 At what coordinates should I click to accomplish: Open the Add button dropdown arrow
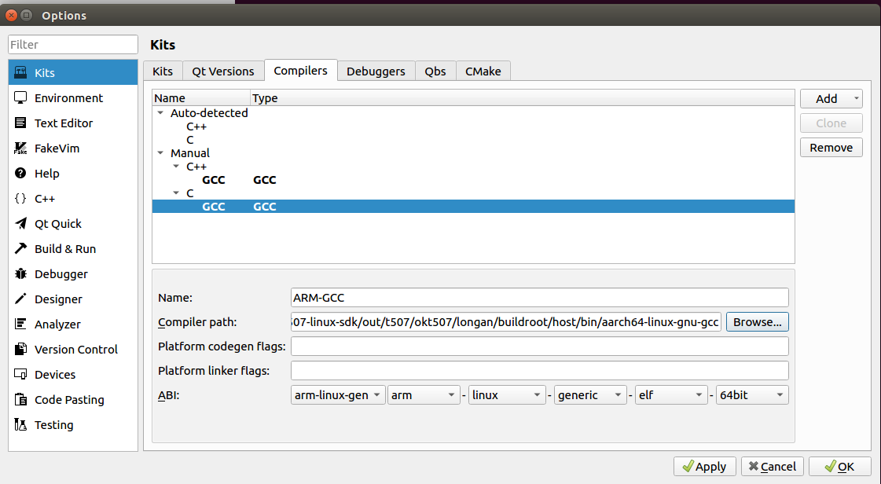[857, 98]
